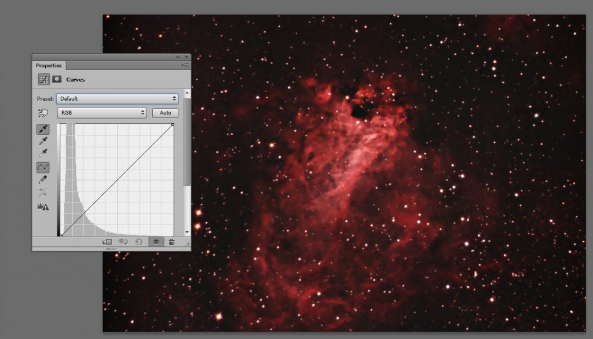
Task: Click the Auto button
Action: tap(165, 113)
